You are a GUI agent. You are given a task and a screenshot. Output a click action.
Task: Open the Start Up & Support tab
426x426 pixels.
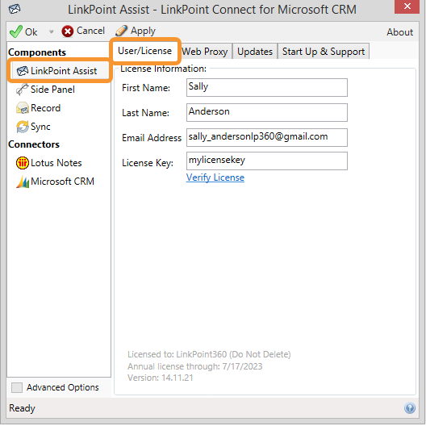point(324,52)
